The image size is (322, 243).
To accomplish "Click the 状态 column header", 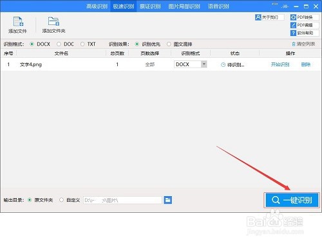I will pos(235,53).
